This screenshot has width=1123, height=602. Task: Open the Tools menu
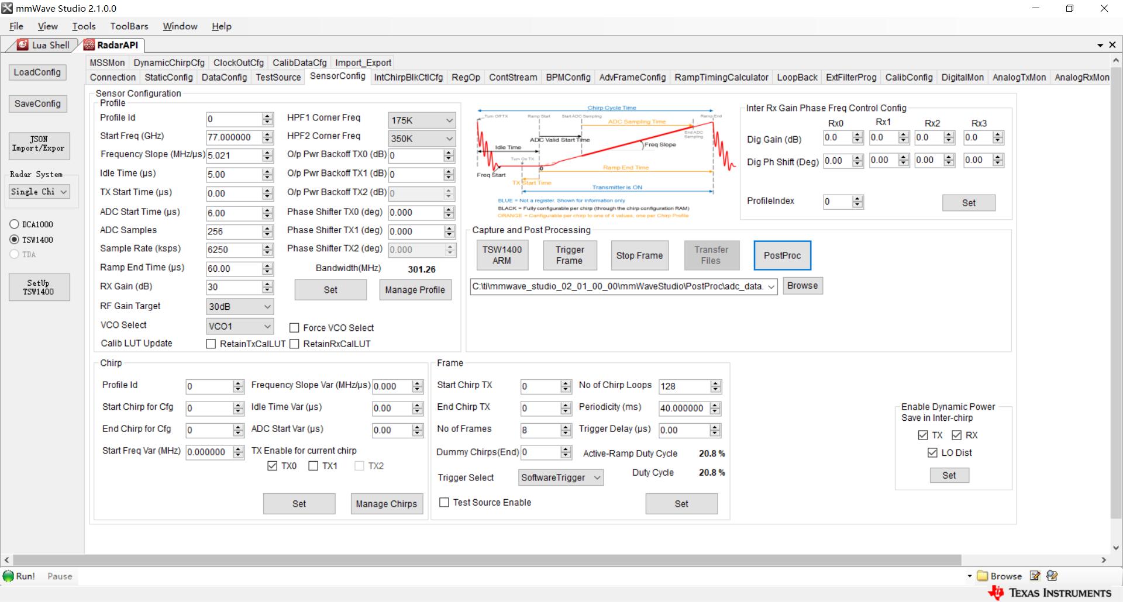click(84, 26)
